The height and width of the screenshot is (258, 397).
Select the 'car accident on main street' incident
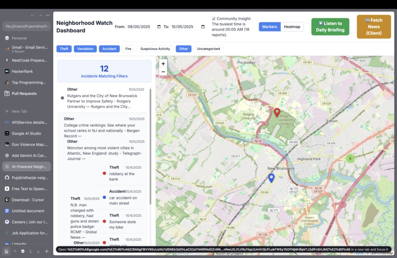tap(123, 197)
